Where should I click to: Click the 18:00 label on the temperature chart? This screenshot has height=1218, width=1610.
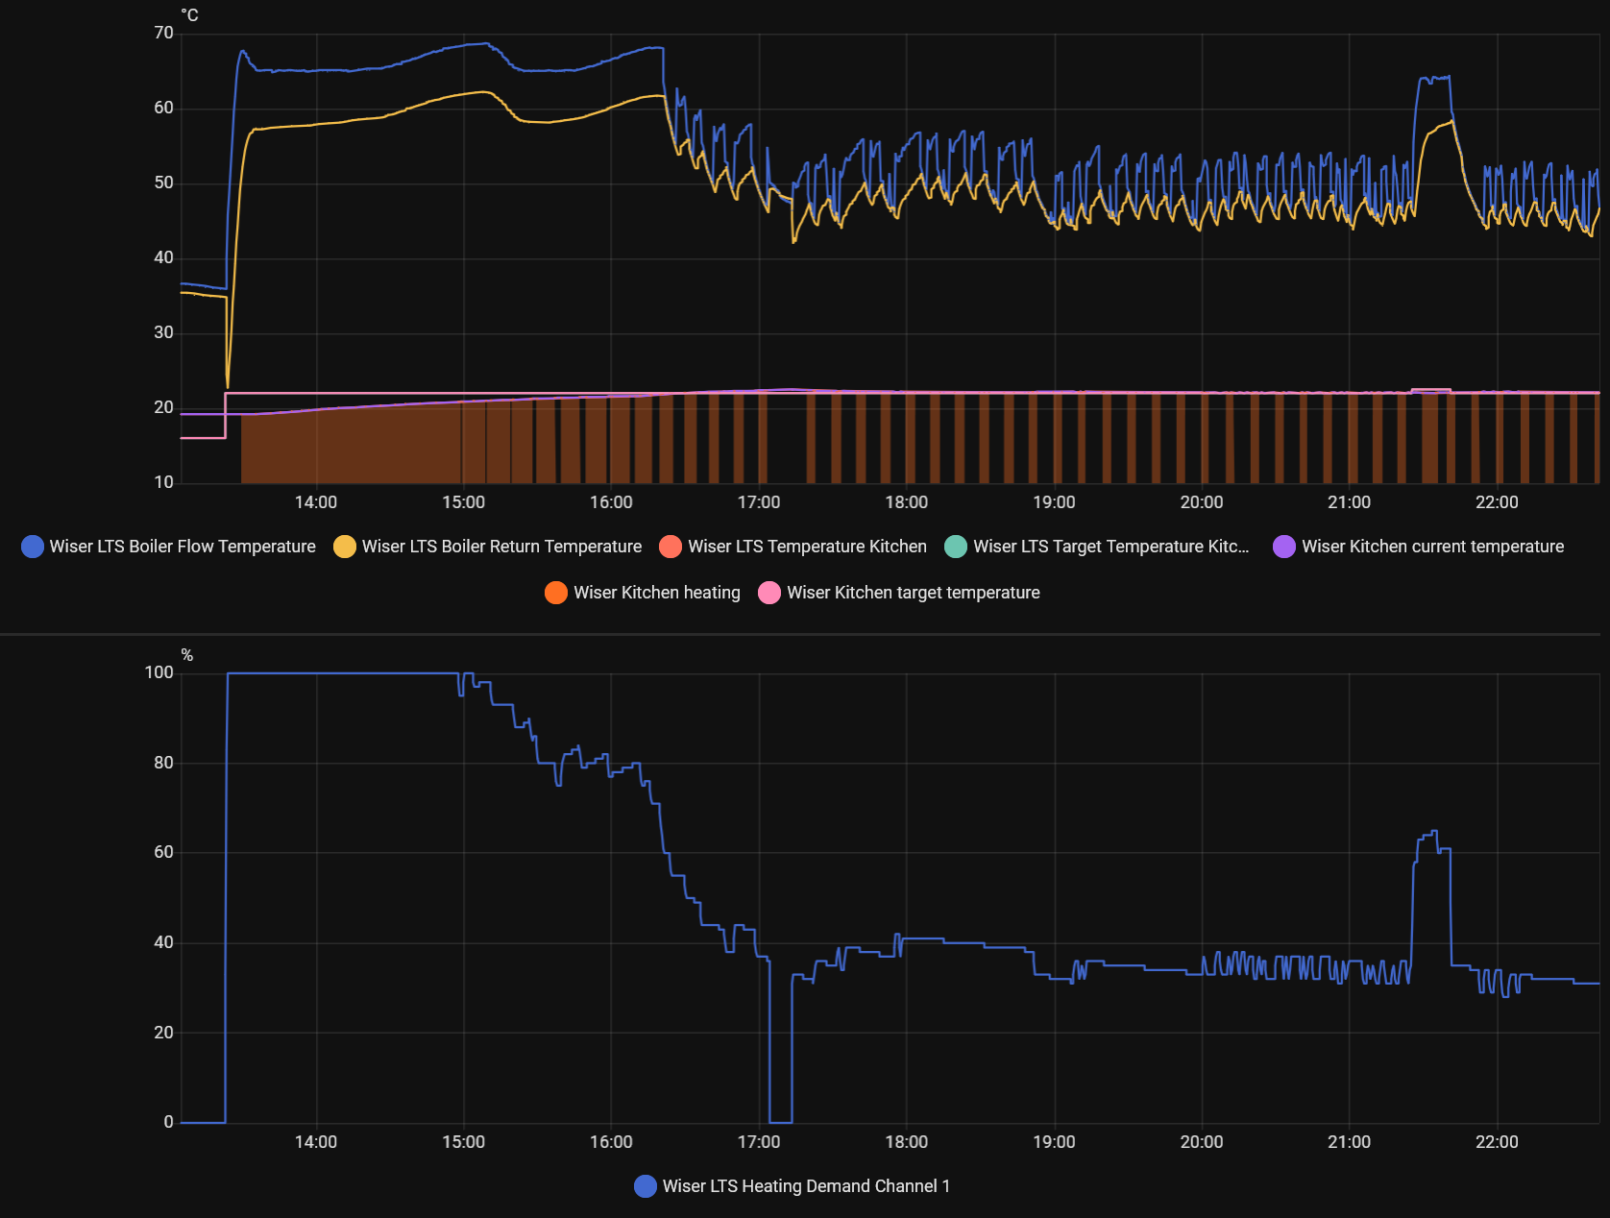click(906, 502)
